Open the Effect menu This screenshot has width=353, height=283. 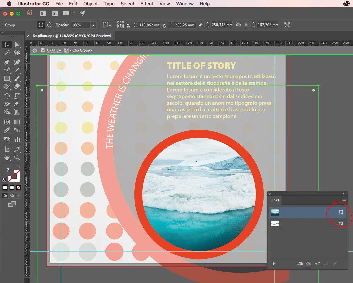147,4
